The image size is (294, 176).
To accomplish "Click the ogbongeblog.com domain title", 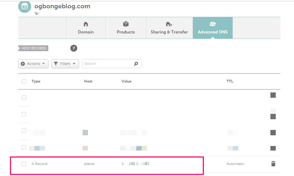I will point(62,6).
